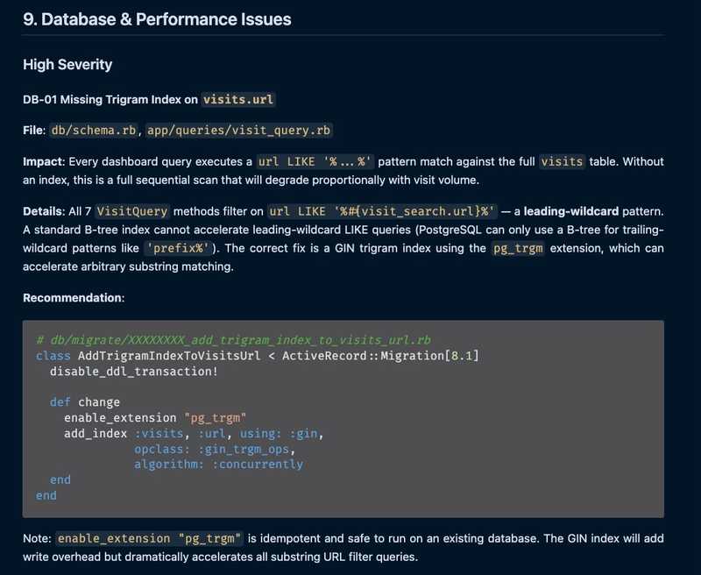
Task: Click the 'DB-01 Missing Trigram Index on' title text
Action: [x=110, y=99]
